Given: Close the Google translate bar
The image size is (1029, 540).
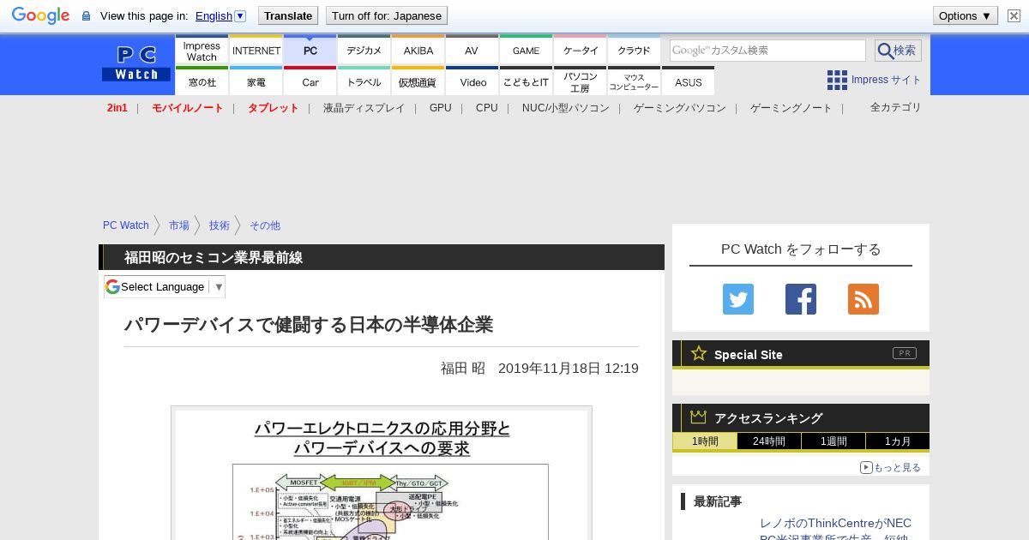Looking at the screenshot, I should (1014, 15).
